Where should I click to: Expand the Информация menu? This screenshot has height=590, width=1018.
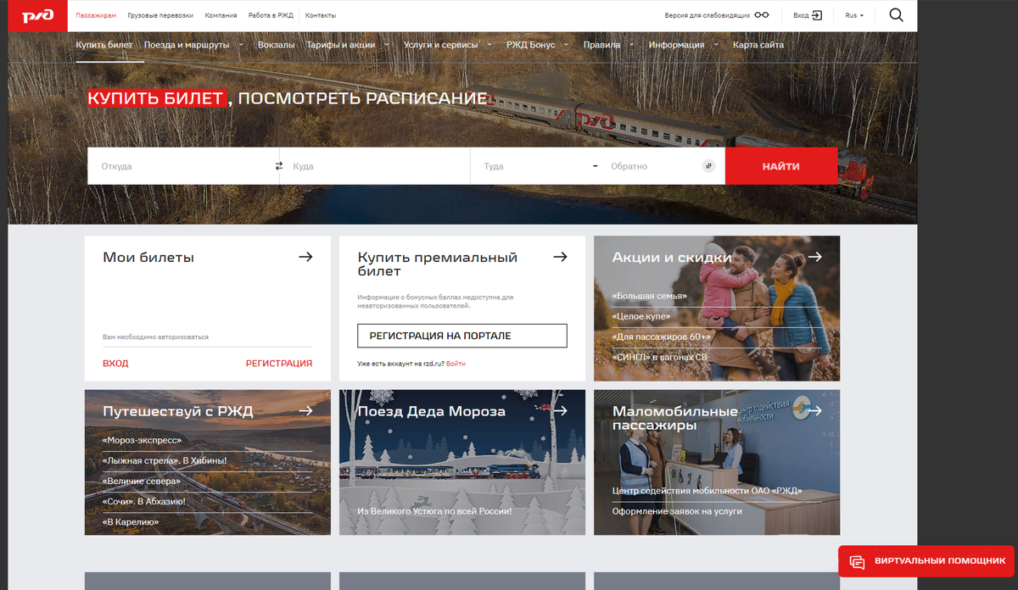point(716,45)
